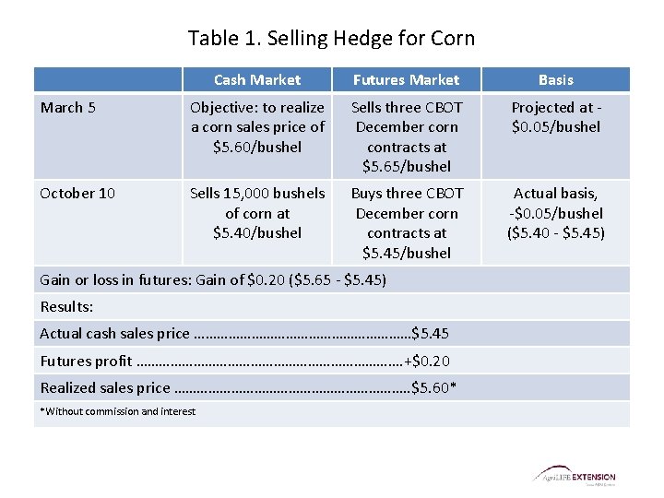Select the Cash Market column header
Screen dimensions: 664x498
pyautogui.click(x=256, y=79)
